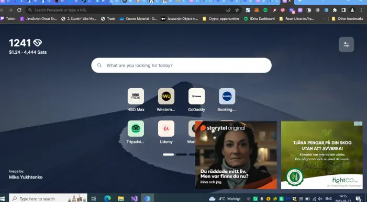
Task: Close the fightCO2 ad with the X
Action: (360, 123)
